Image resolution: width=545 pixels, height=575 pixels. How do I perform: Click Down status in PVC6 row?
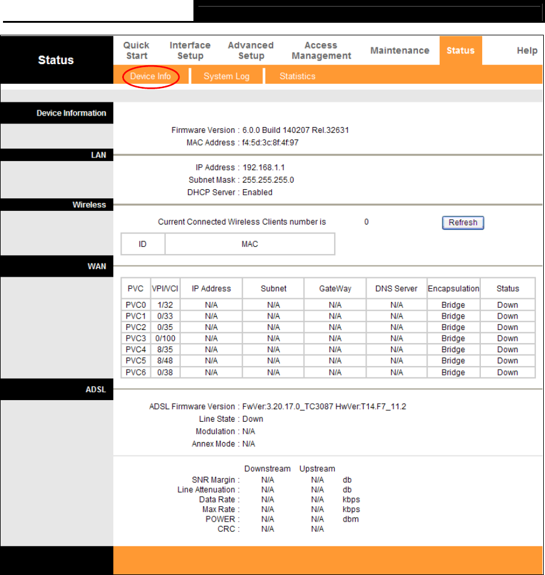pyautogui.click(x=508, y=373)
